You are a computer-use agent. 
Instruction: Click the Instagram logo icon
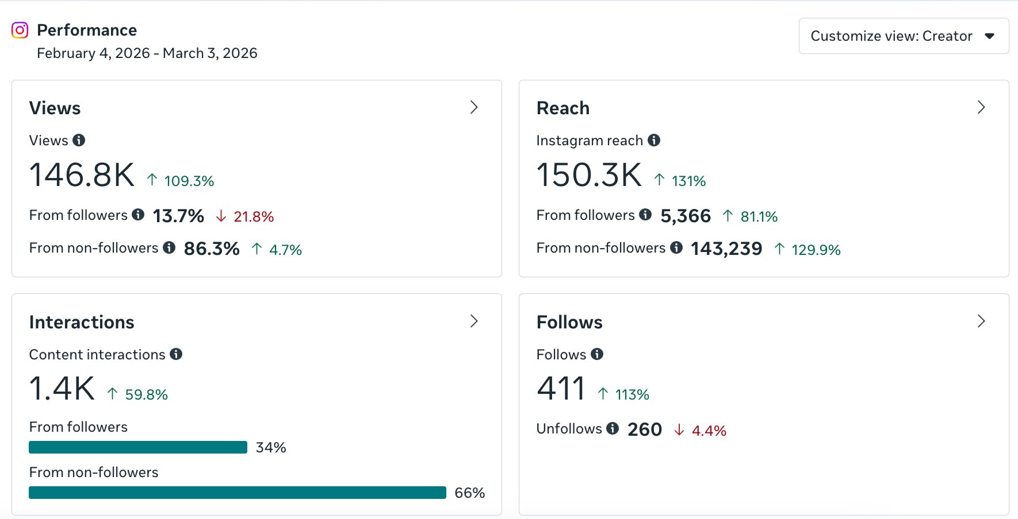(x=19, y=30)
